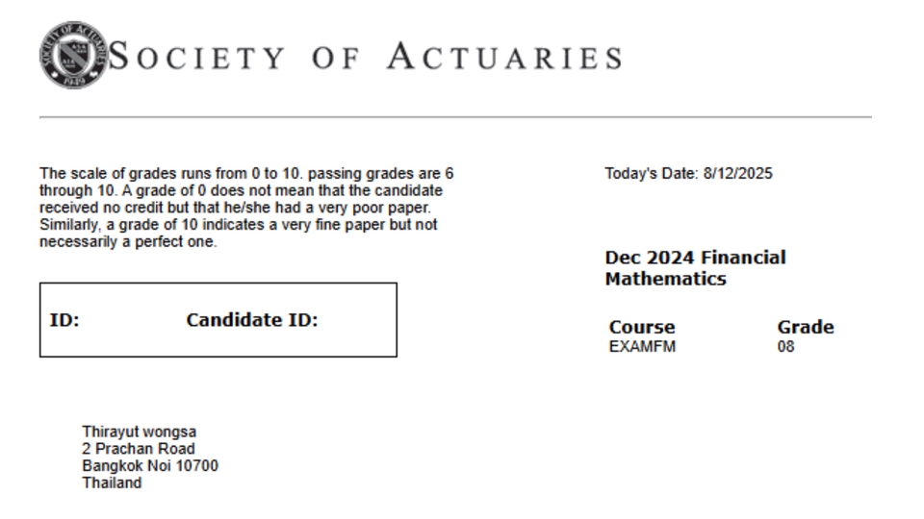Viewport: 924px width, 519px height.
Task: Click the Candidate ID: label
Action: [x=251, y=320]
